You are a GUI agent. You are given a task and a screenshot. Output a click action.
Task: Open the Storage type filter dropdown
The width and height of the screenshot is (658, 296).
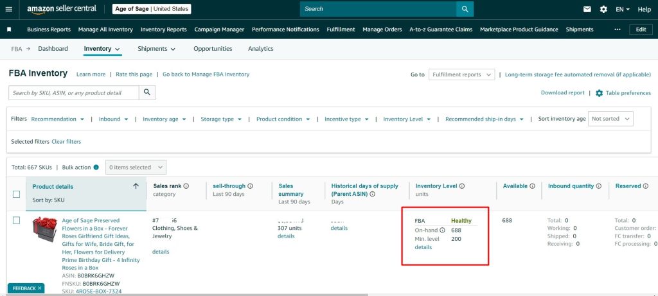(x=221, y=119)
